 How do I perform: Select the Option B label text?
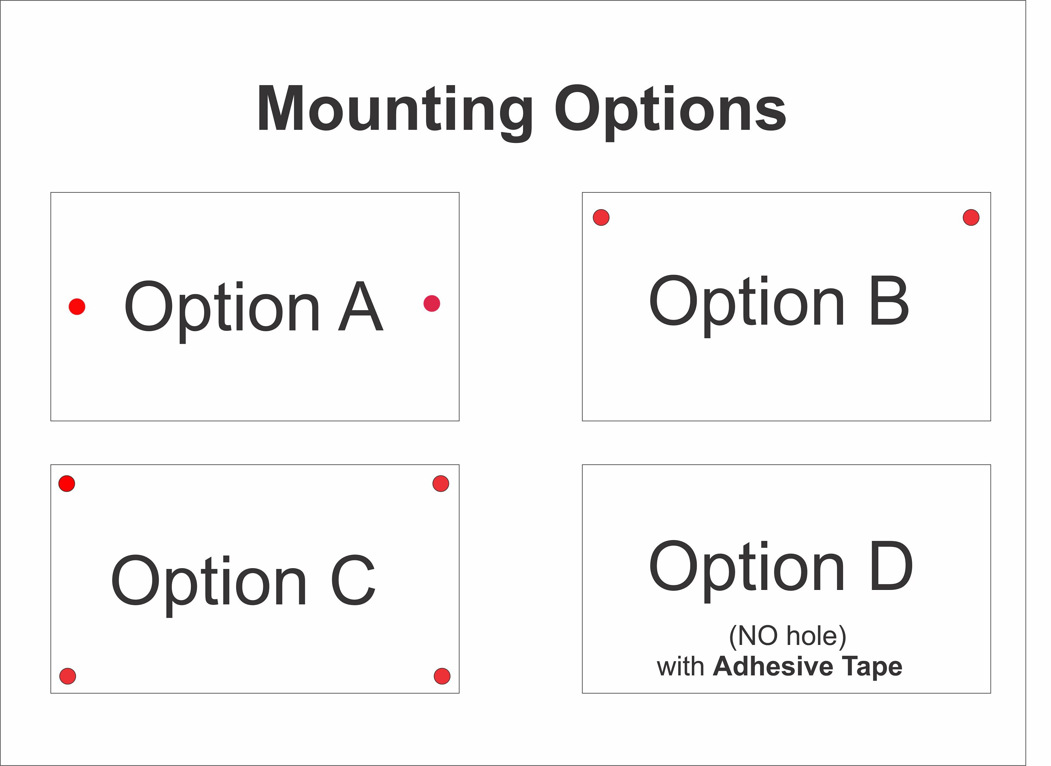pyautogui.click(x=779, y=306)
